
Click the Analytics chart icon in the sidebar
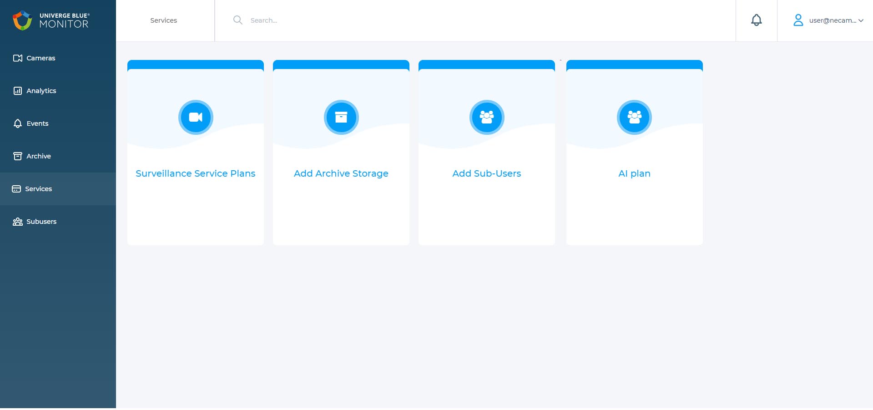[18, 91]
